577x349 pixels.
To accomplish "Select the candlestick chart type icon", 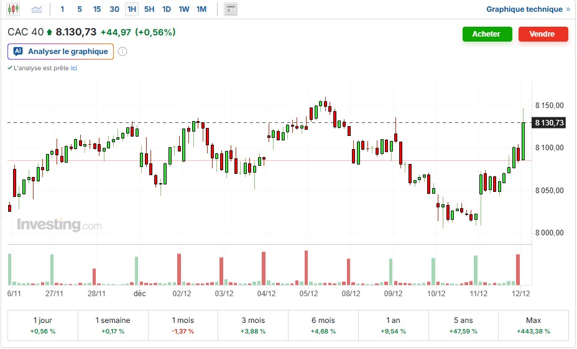I will (13, 9).
